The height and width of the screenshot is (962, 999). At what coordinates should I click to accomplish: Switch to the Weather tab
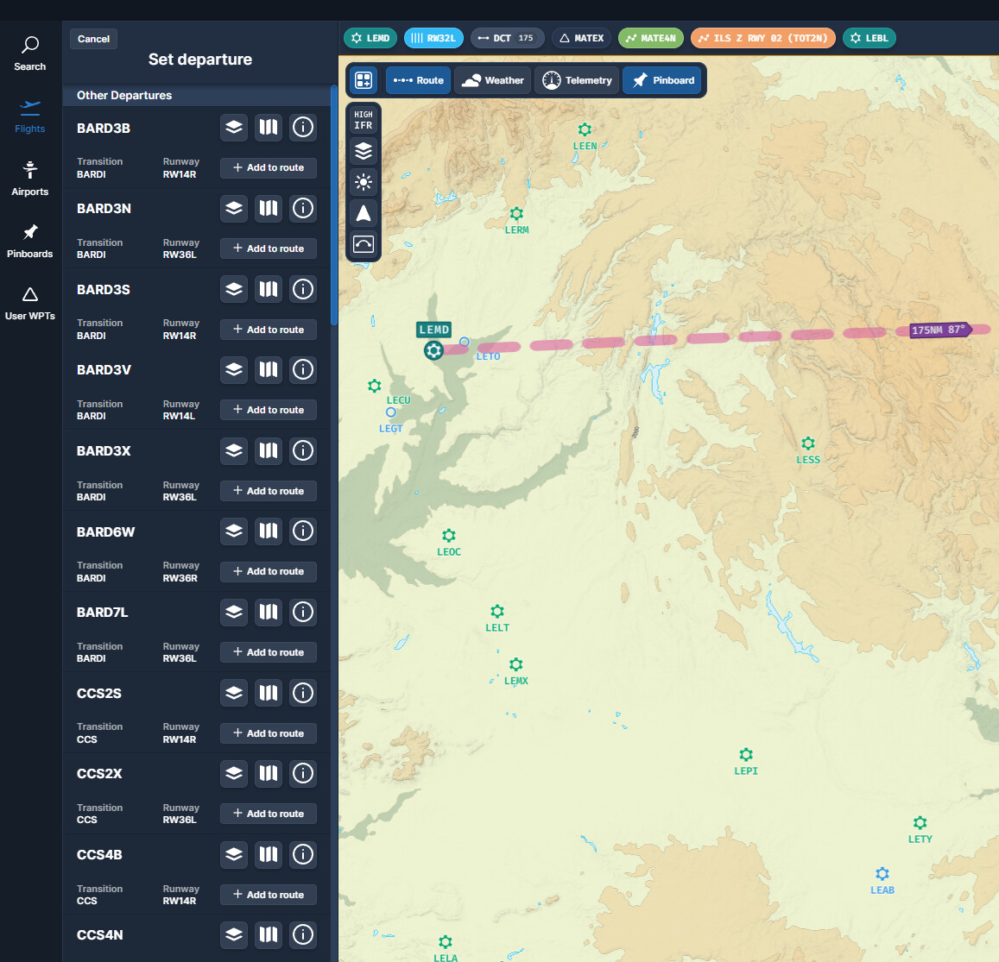[492, 80]
